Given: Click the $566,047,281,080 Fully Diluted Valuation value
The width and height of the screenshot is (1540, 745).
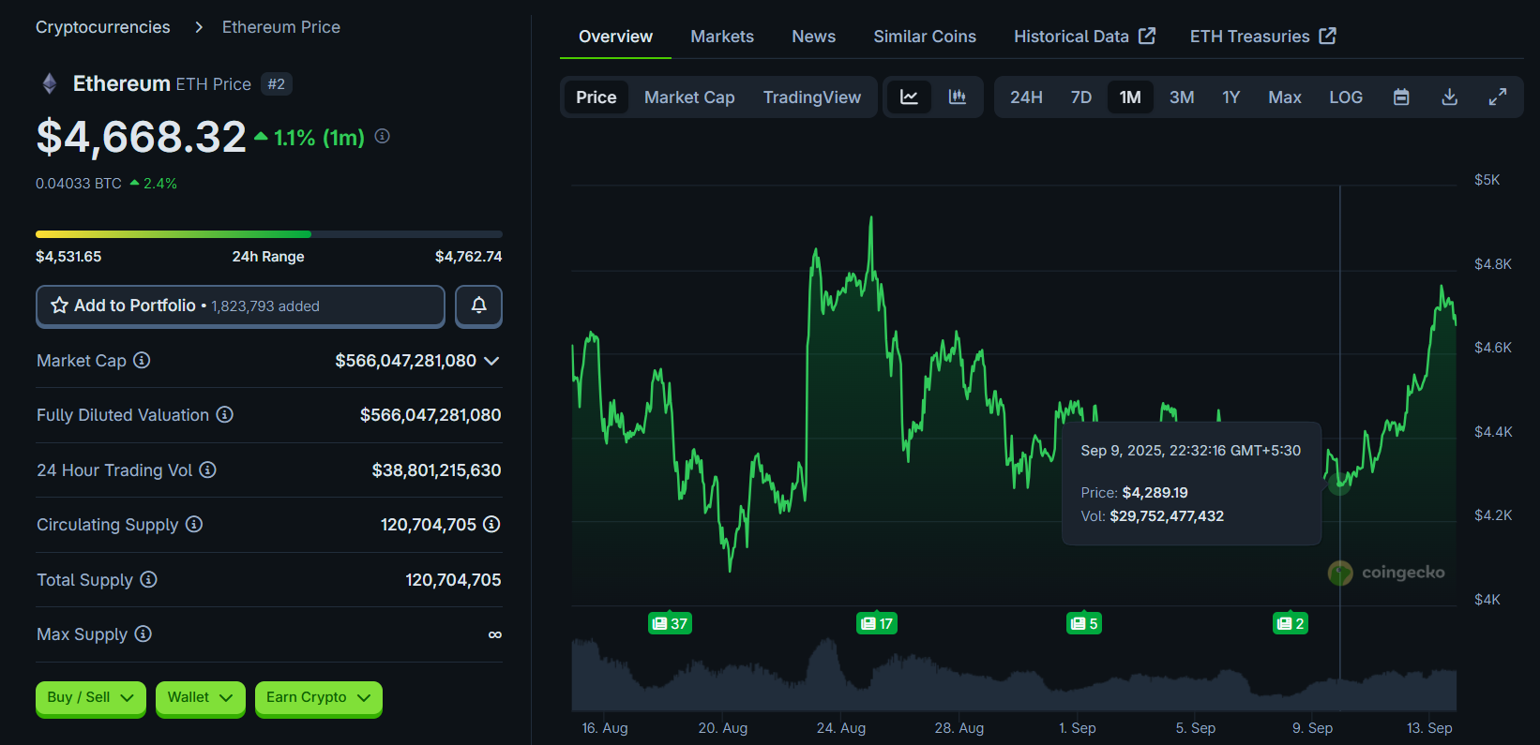Looking at the screenshot, I should 430,415.
